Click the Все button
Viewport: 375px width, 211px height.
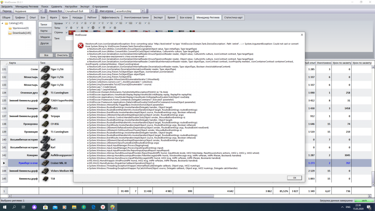pos(46,55)
